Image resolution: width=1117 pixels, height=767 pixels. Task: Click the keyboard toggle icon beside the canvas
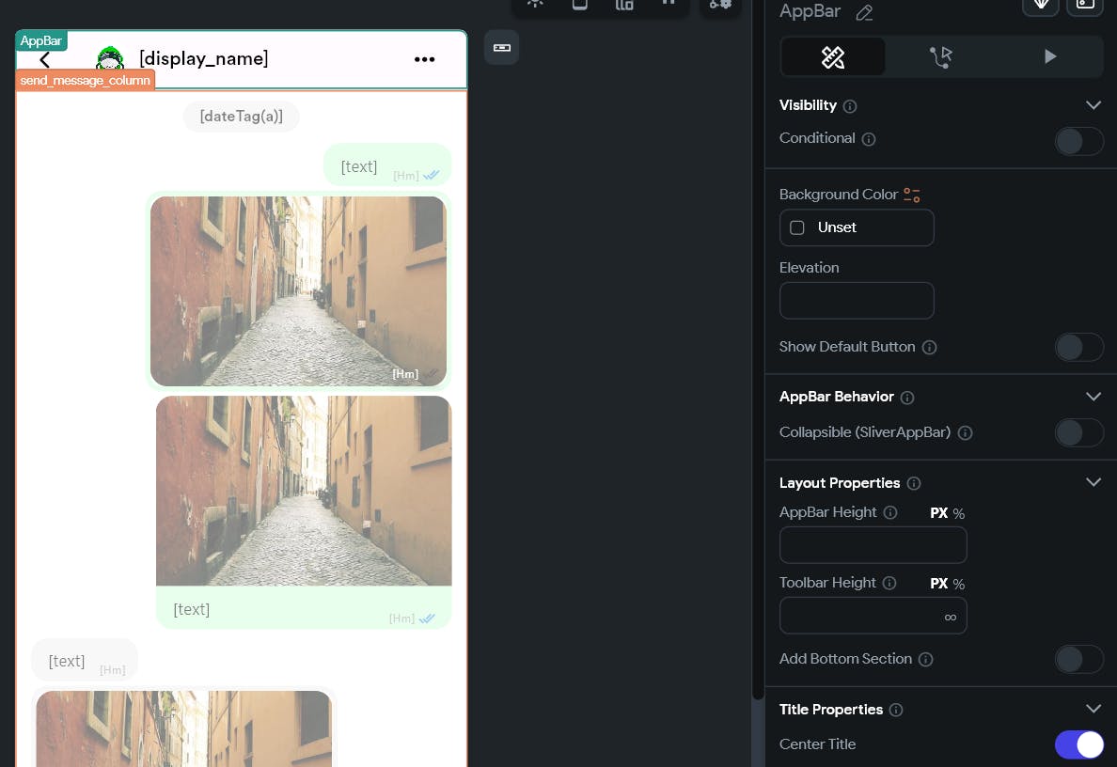coord(501,48)
